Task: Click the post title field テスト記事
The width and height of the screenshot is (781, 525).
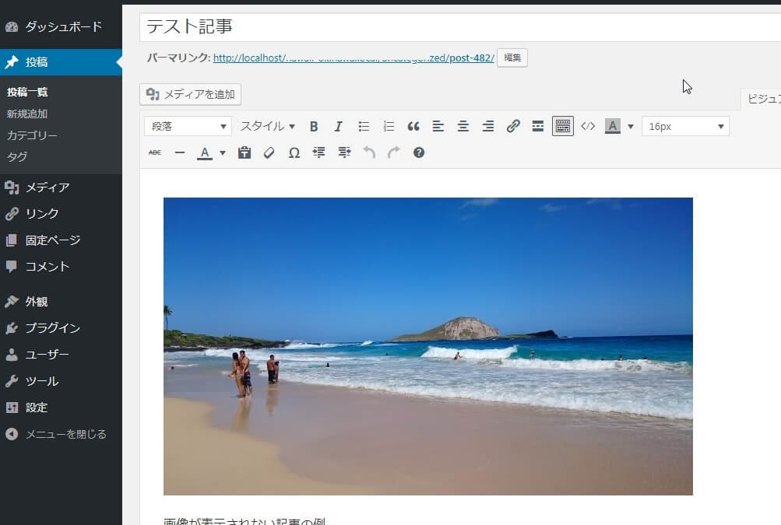Action: 459,26
